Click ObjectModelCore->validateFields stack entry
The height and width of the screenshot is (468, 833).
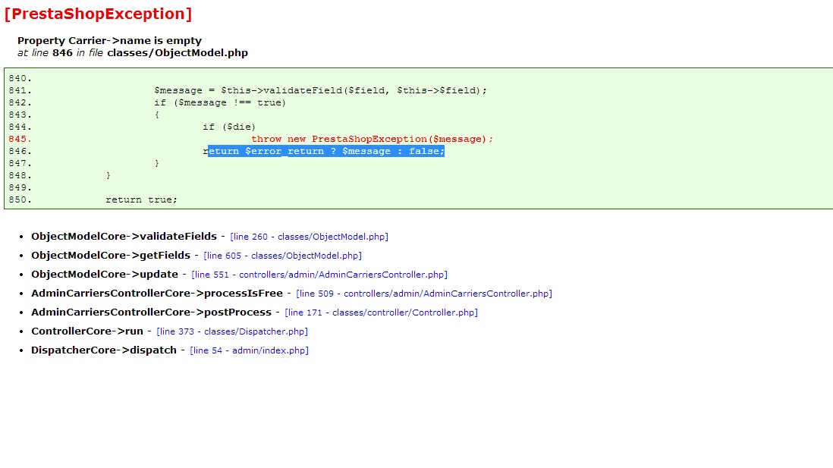[x=124, y=237]
